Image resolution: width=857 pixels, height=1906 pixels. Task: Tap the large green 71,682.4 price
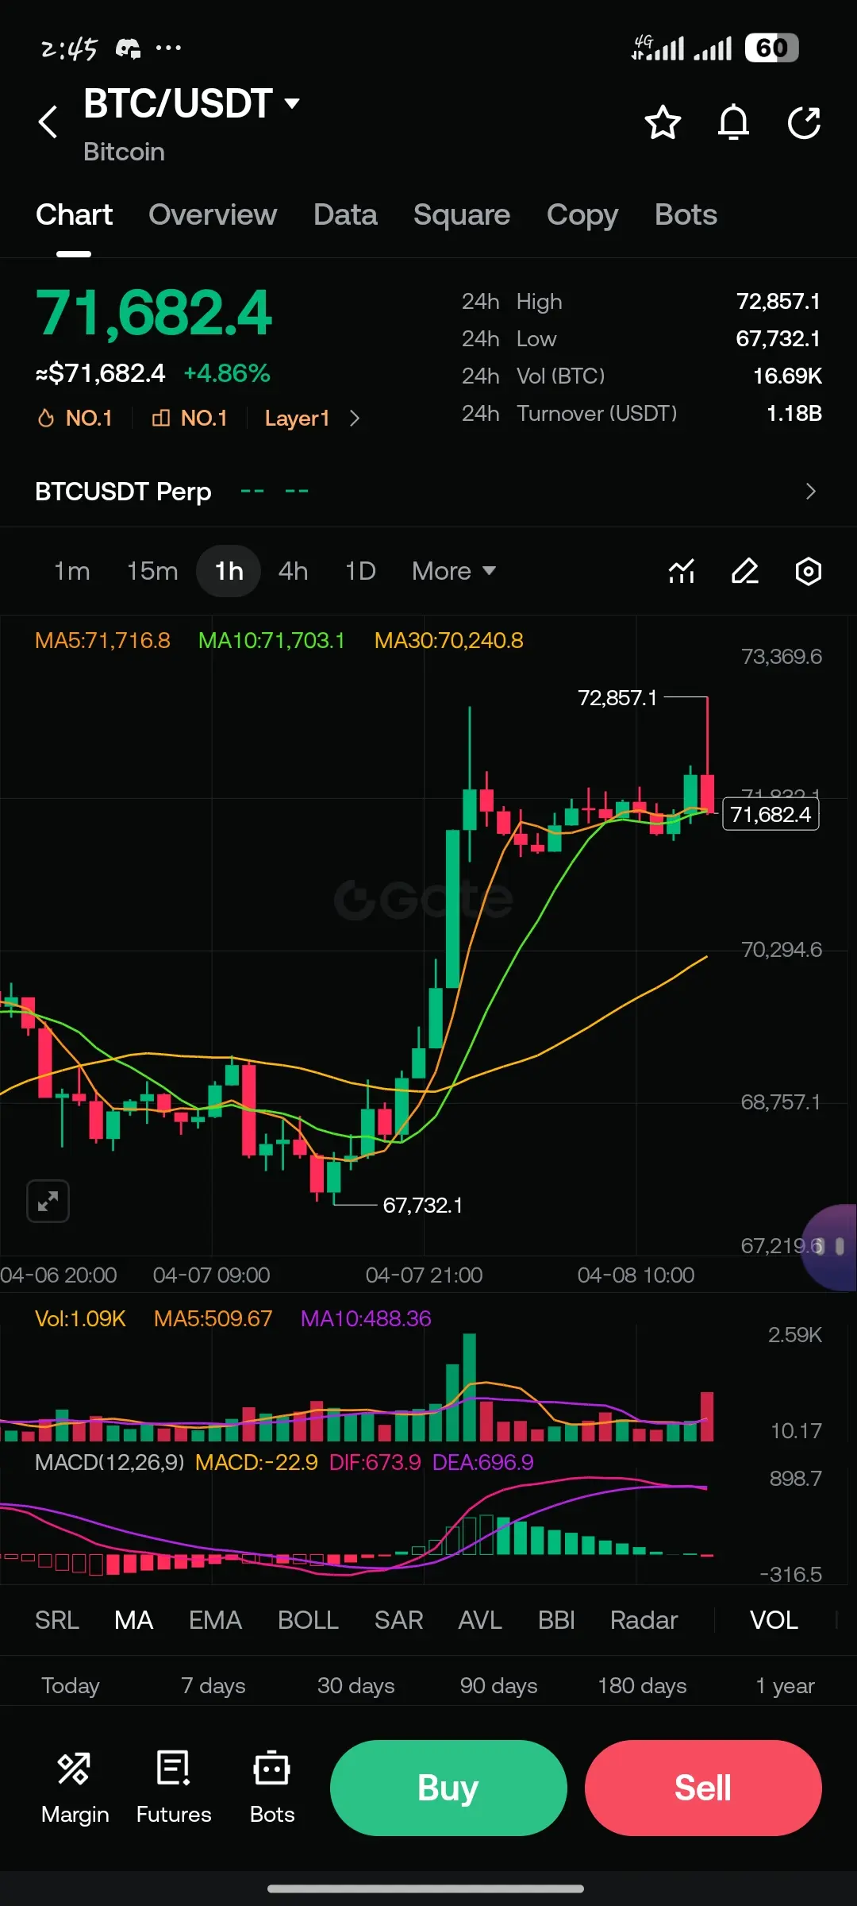(154, 312)
